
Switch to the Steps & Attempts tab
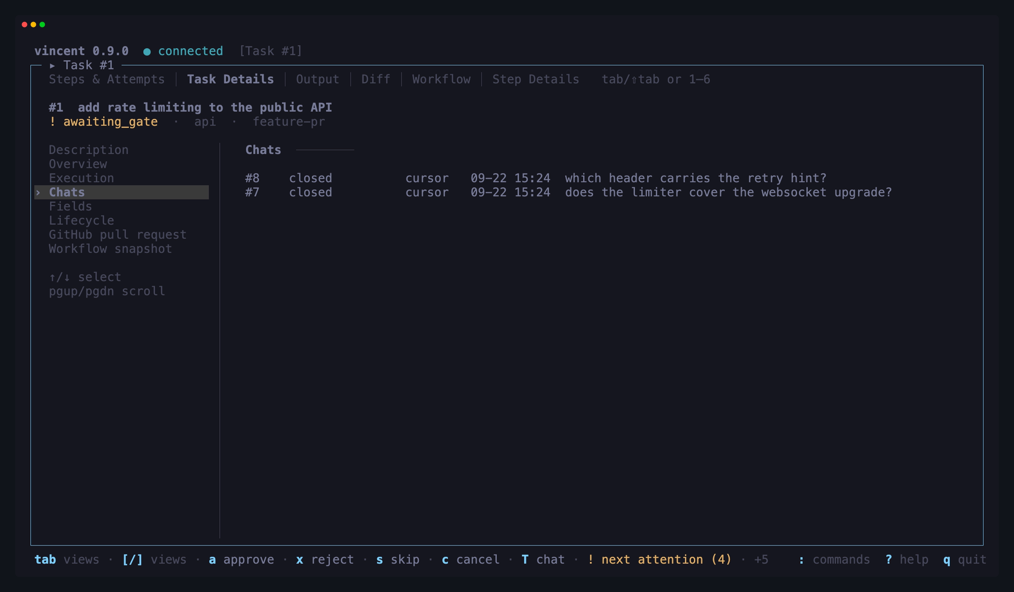106,79
